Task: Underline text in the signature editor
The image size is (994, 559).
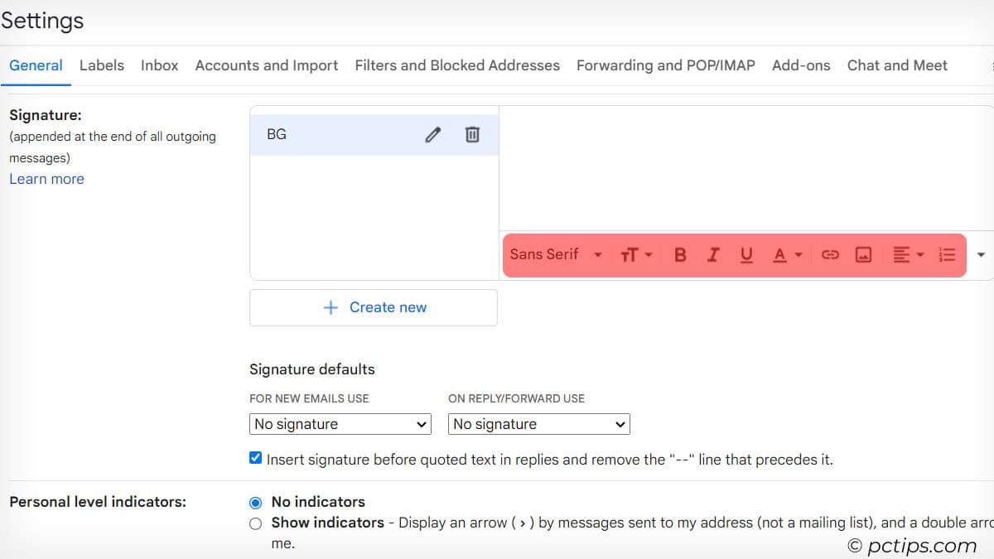Action: pos(745,255)
